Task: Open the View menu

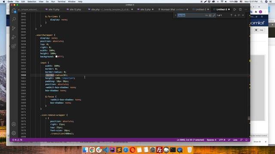Action: click(x=41, y=2)
